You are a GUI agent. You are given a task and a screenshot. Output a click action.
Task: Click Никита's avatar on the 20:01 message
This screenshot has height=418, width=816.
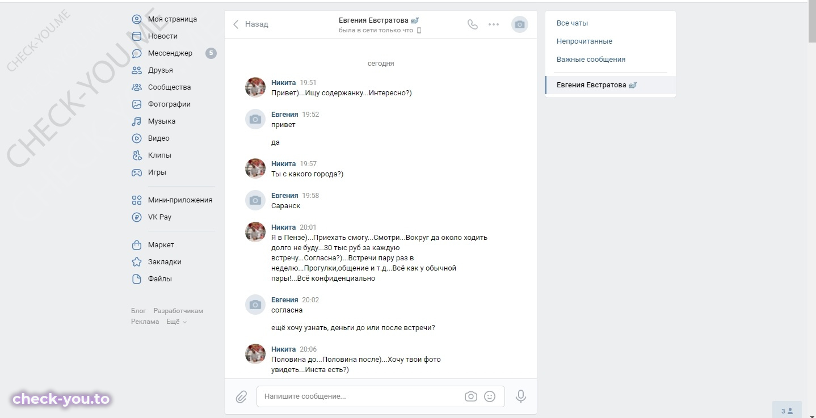point(255,232)
